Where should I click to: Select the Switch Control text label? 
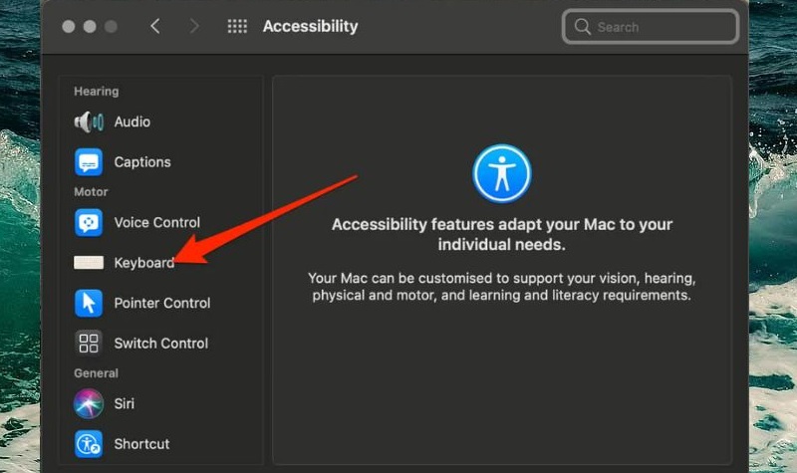tap(161, 344)
